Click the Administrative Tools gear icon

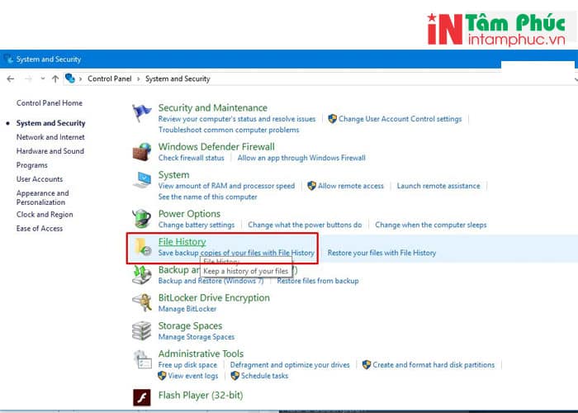tap(143, 359)
